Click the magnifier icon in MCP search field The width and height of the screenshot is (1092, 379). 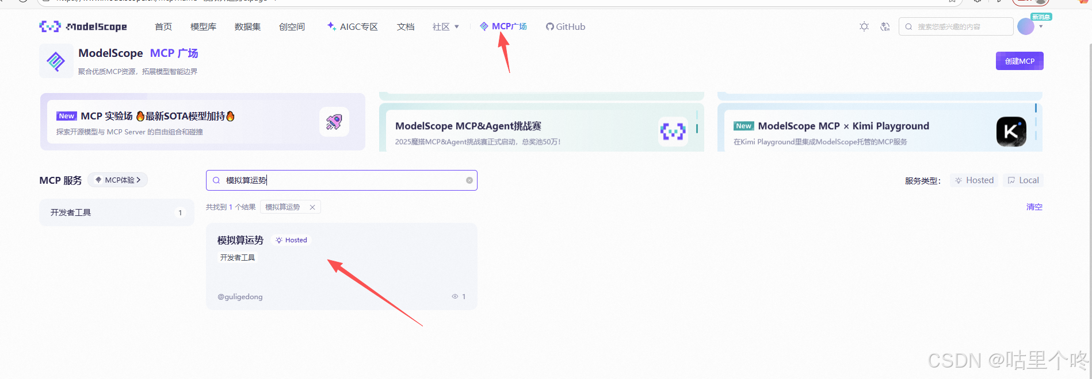(216, 180)
